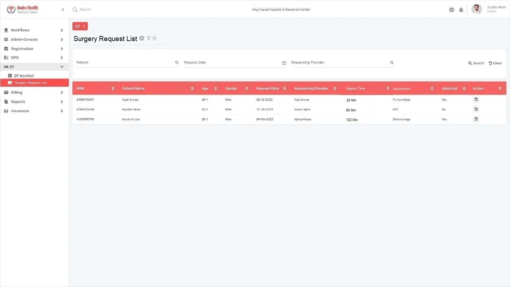Select the 120 Min approx time cell
The height and width of the screenshot is (287, 510).
(x=352, y=120)
